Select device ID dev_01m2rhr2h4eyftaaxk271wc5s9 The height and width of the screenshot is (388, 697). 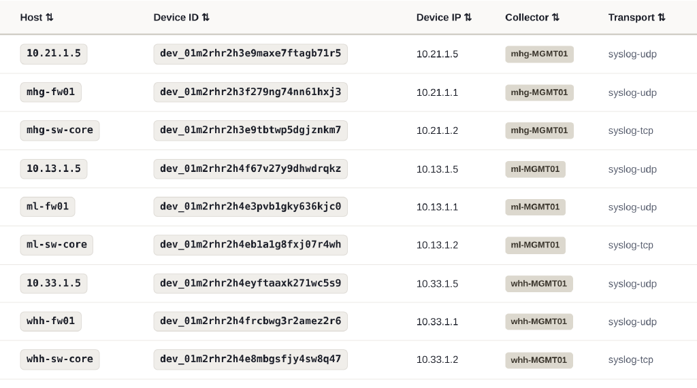click(x=250, y=283)
